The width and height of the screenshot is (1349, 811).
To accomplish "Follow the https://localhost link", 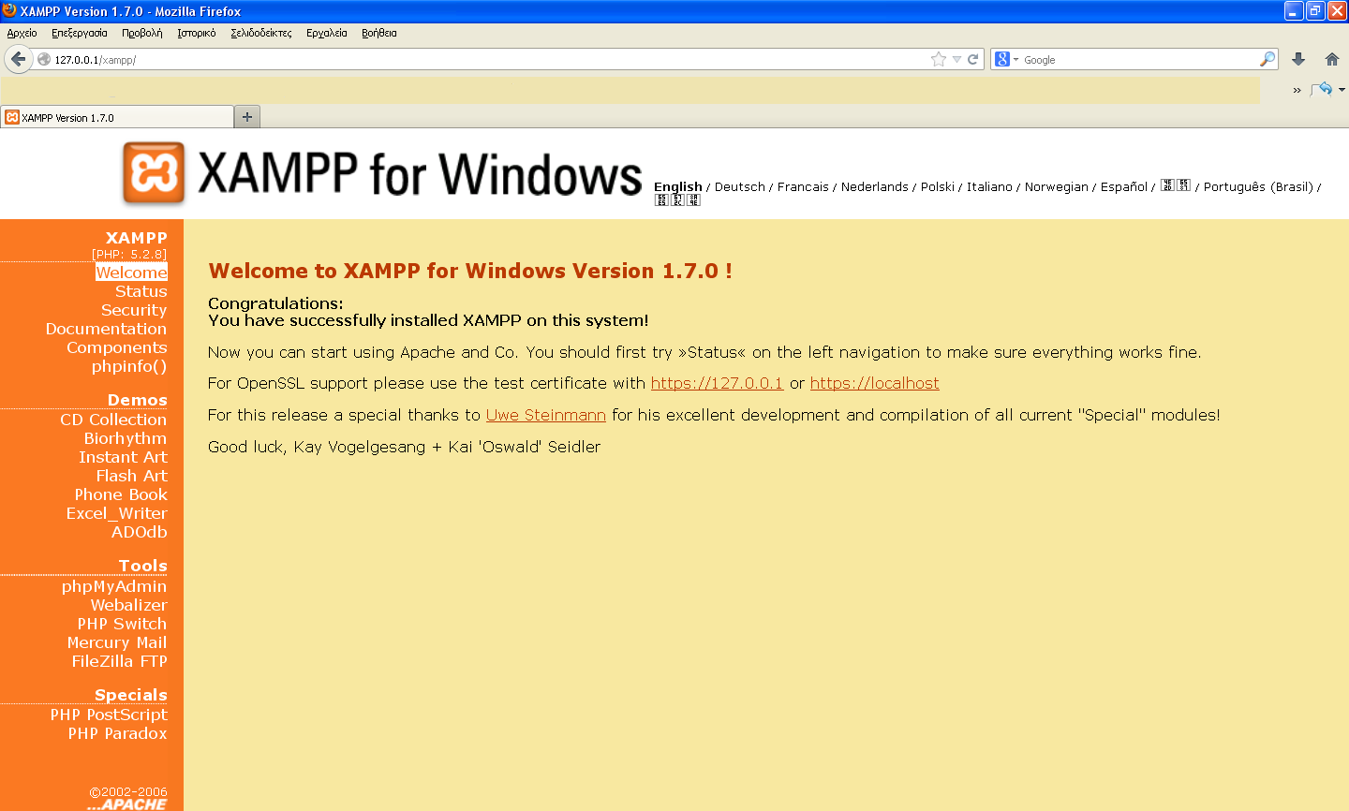I will pos(874,383).
